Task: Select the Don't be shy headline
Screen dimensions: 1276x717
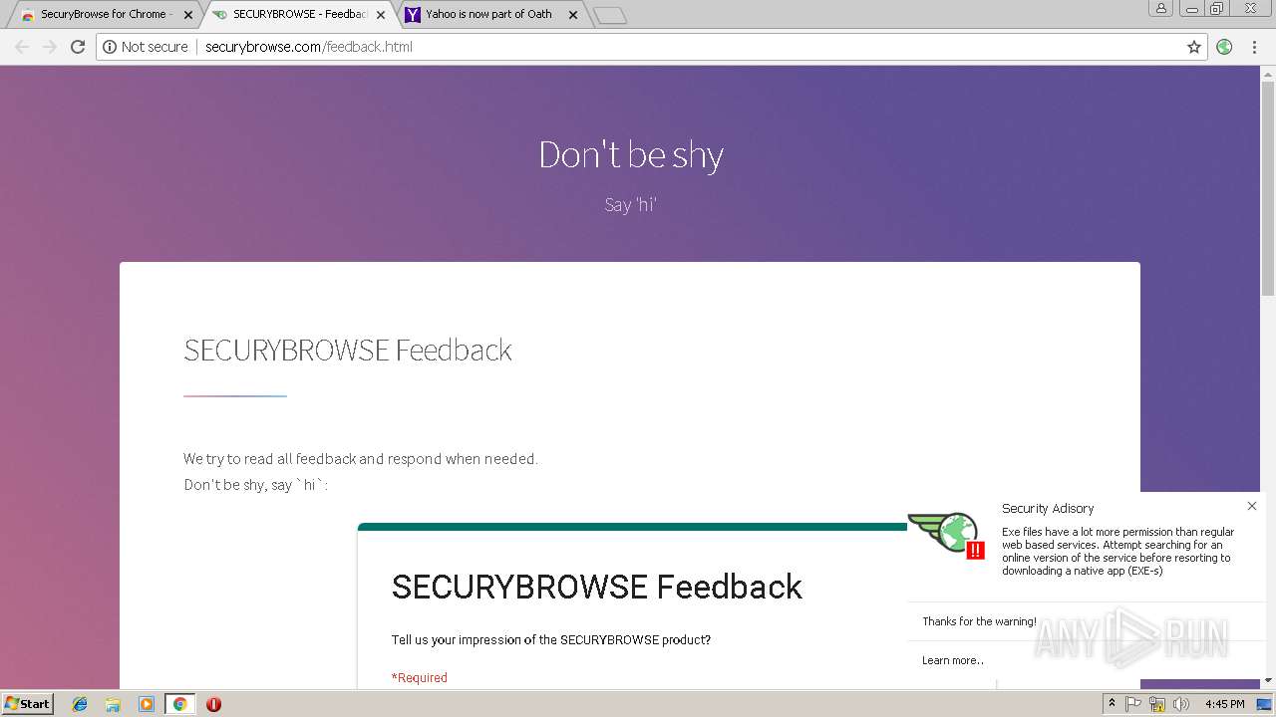Action: (x=631, y=154)
